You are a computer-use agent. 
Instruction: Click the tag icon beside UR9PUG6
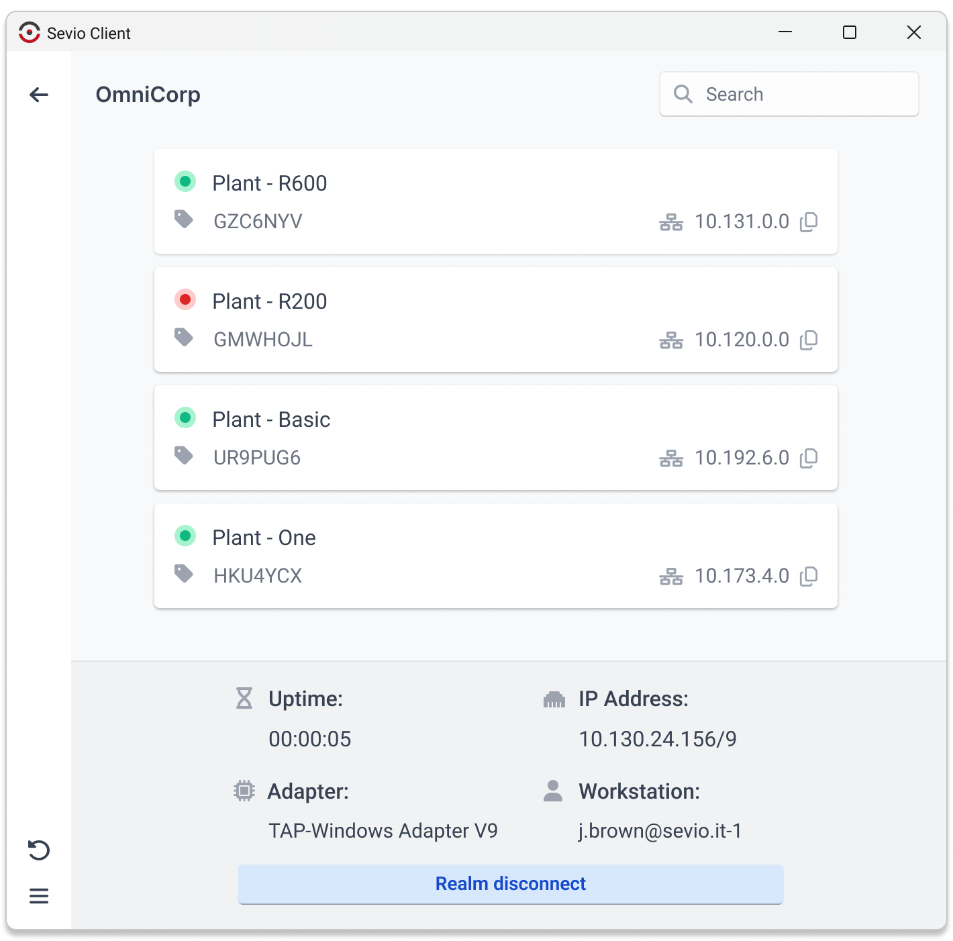(184, 455)
